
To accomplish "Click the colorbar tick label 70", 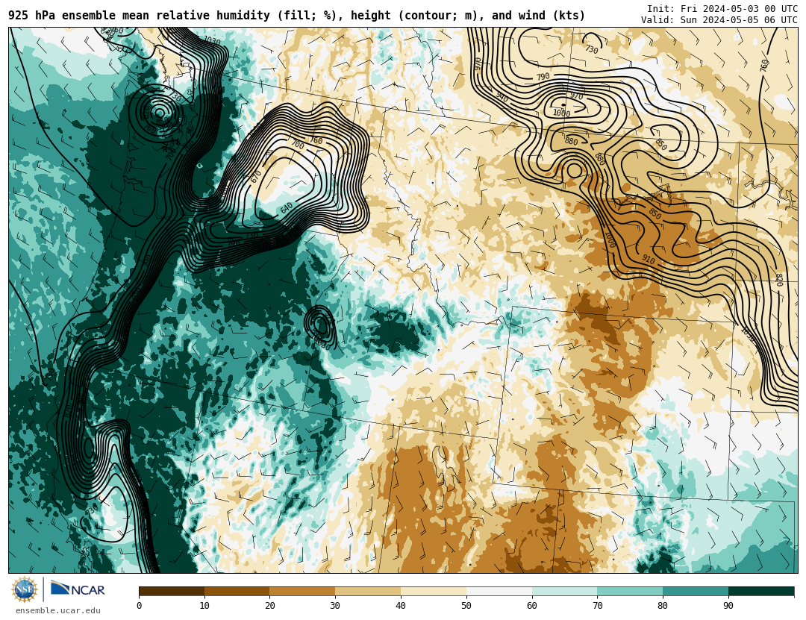I will pyautogui.click(x=597, y=606).
